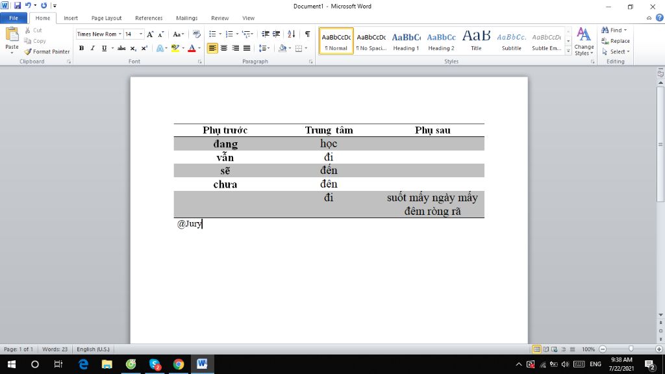Image resolution: width=665 pixels, height=374 pixels.
Task: Open Paragraph dialog launcher
Action: [311, 62]
